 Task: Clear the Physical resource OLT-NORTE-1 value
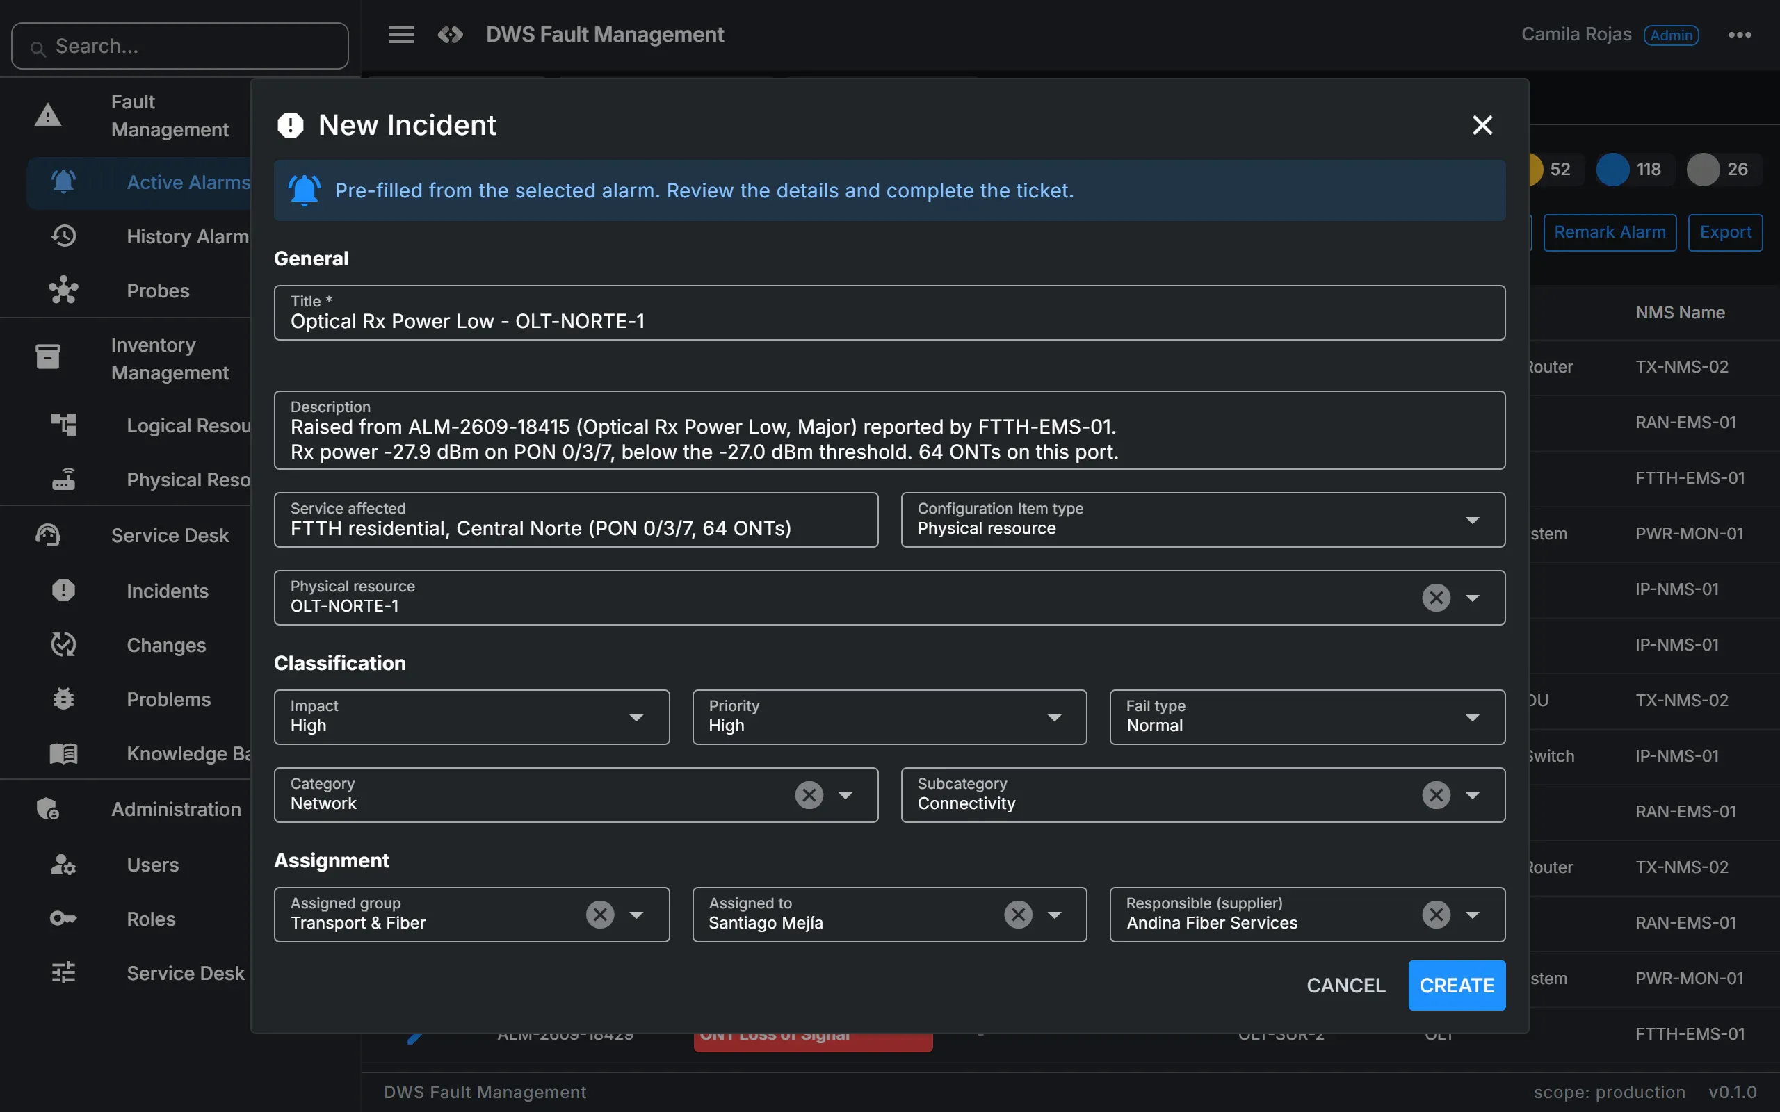[x=1436, y=598]
